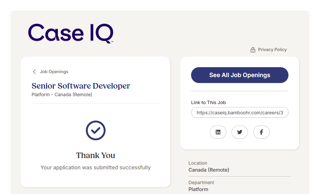This screenshot has width=320, height=194.
Task: Click the Link to This Job label
Action: 209,102
